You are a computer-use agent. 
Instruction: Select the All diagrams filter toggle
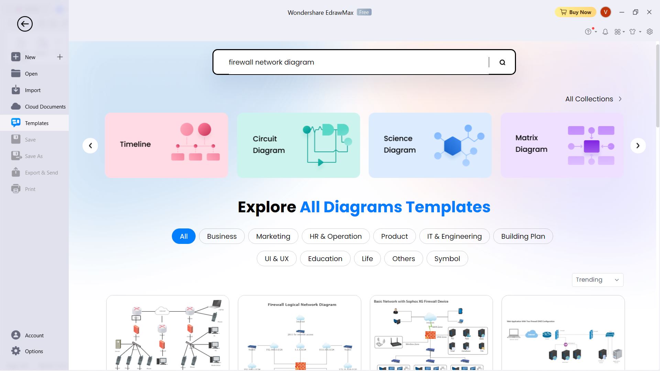183,236
